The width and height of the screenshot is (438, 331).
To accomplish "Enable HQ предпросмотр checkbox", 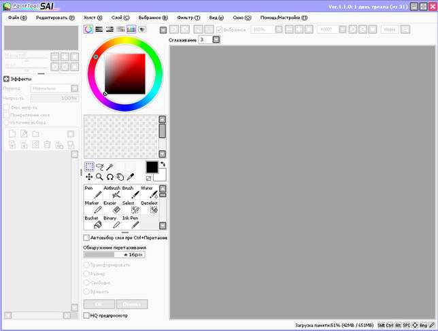I will point(86,315).
